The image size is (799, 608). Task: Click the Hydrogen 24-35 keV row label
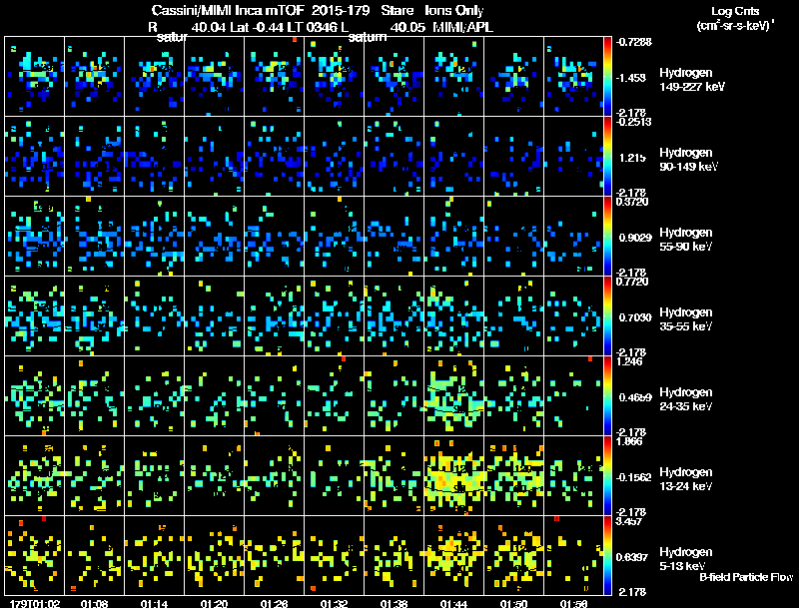[686, 399]
